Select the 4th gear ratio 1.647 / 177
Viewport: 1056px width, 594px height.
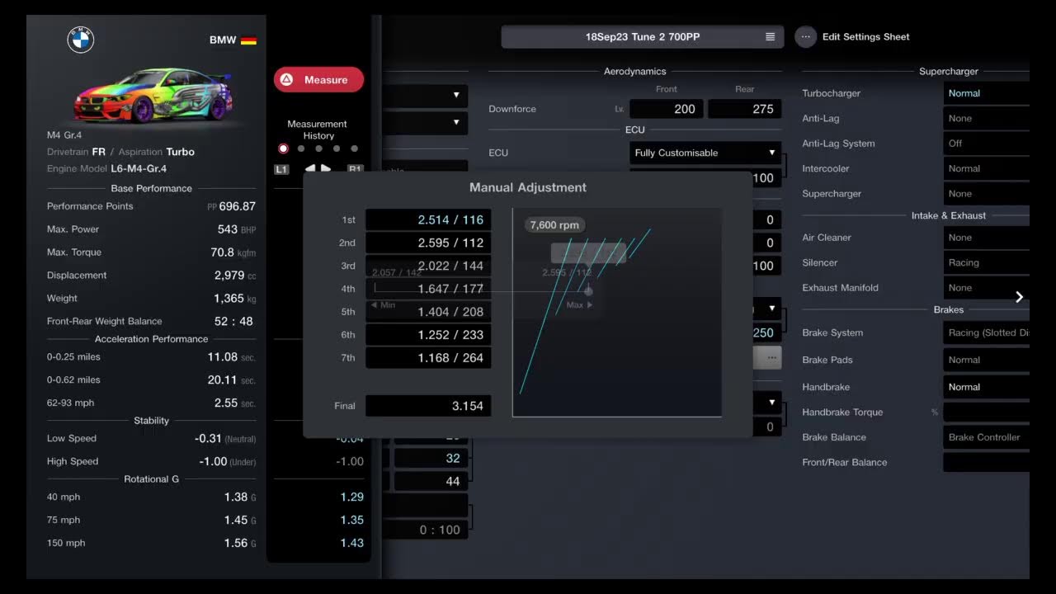pyautogui.click(x=428, y=289)
